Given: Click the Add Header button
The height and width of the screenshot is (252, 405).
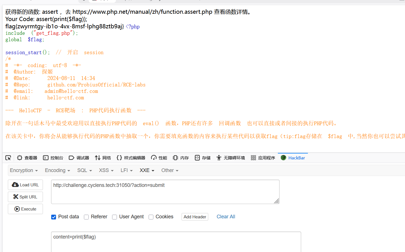Looking at the screenshot, I should (195, 217).
